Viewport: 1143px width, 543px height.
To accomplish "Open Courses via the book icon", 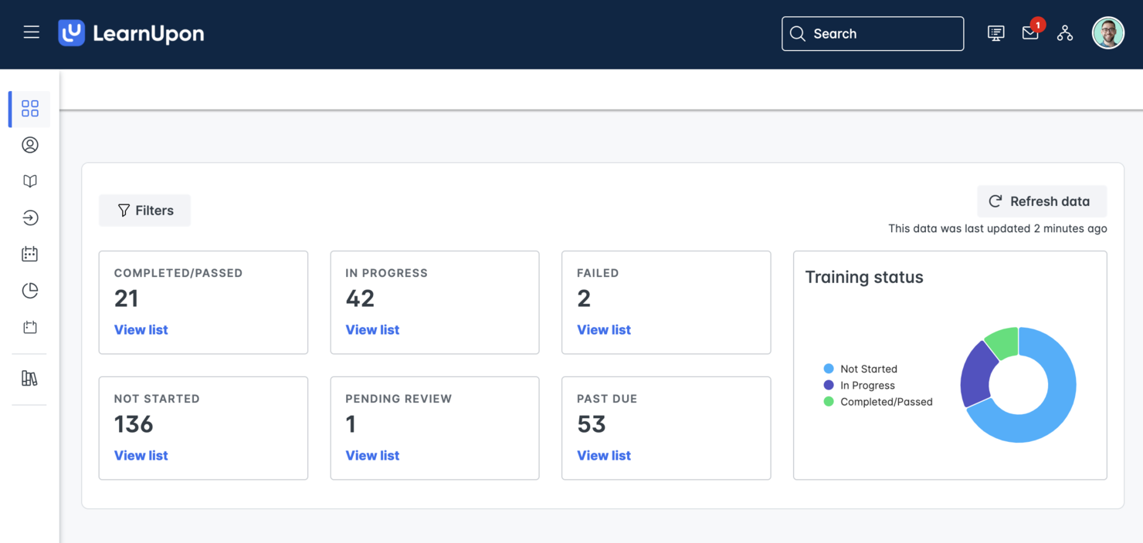I will [x=29, y=180].
